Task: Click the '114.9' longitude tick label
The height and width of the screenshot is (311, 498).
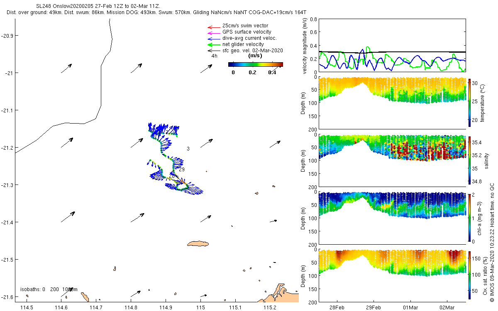Action: (x=166, y=307)
